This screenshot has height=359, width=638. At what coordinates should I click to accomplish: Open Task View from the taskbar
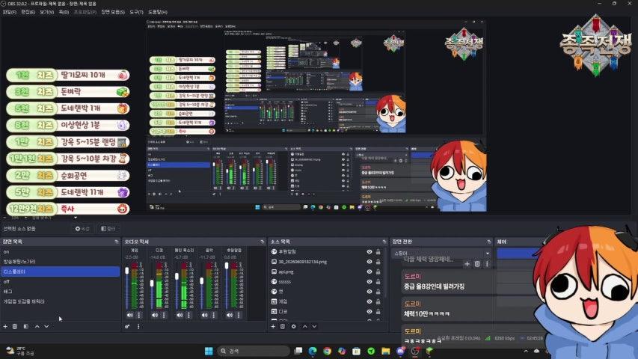tap(298, 351)
